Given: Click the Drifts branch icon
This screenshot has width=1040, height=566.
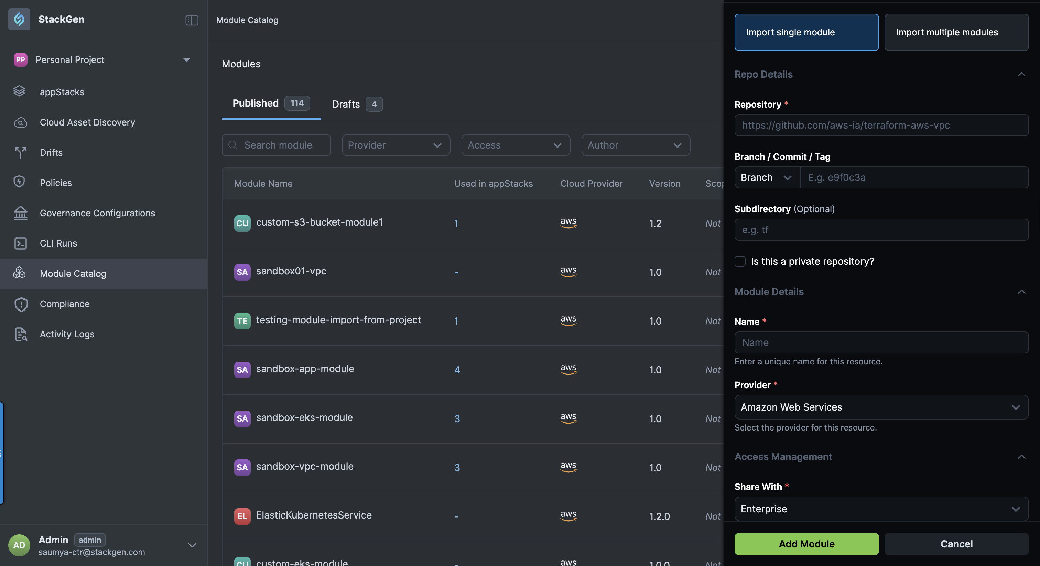Looking at the screenshot, I should pyautogui.click(x=20, y=153).
